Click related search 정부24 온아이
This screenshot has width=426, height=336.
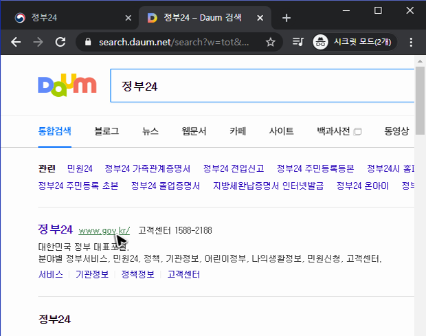pyautogui.click(x=362, y=186)
